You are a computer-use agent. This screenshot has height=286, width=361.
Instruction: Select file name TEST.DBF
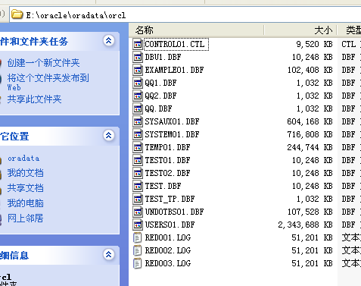[x=163, y=186]
